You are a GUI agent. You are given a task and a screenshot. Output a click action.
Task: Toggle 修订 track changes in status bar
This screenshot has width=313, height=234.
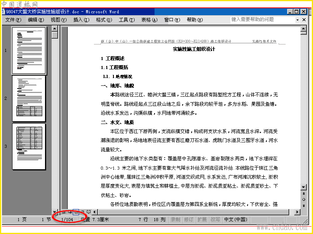click(189, 220)
